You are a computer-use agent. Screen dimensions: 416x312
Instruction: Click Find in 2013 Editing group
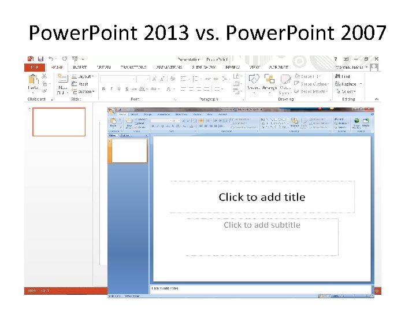[x=343, y=76]
